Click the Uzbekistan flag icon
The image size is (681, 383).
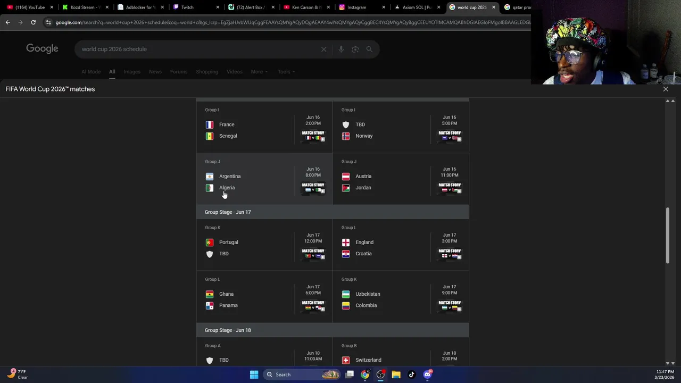(346, 294)
